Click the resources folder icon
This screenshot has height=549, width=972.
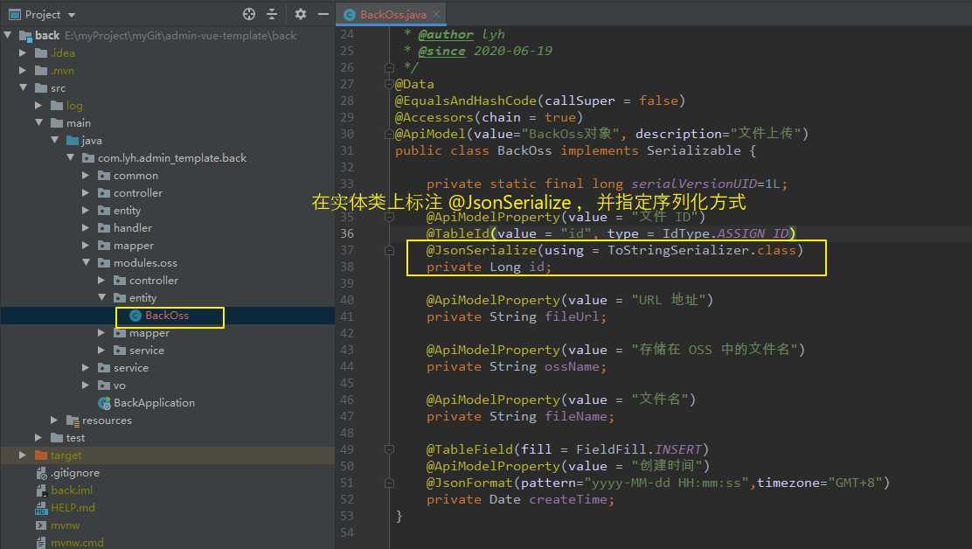[73, 420]
